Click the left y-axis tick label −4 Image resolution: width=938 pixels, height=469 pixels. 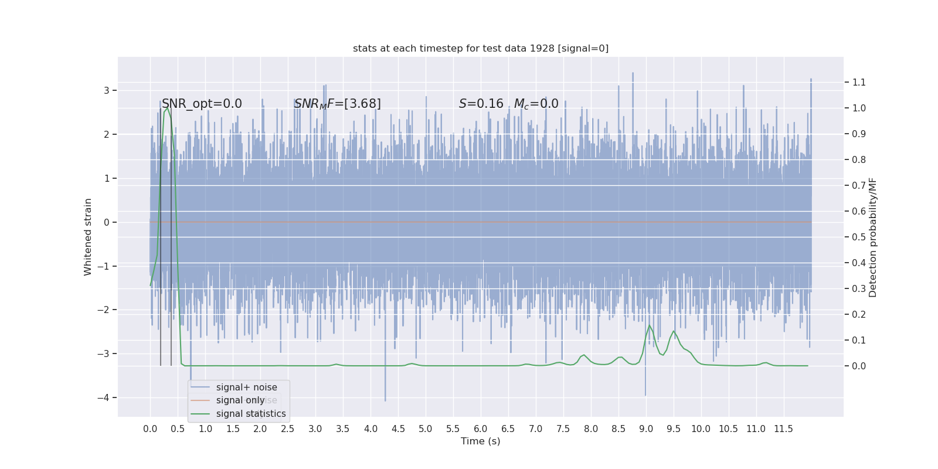103,398
